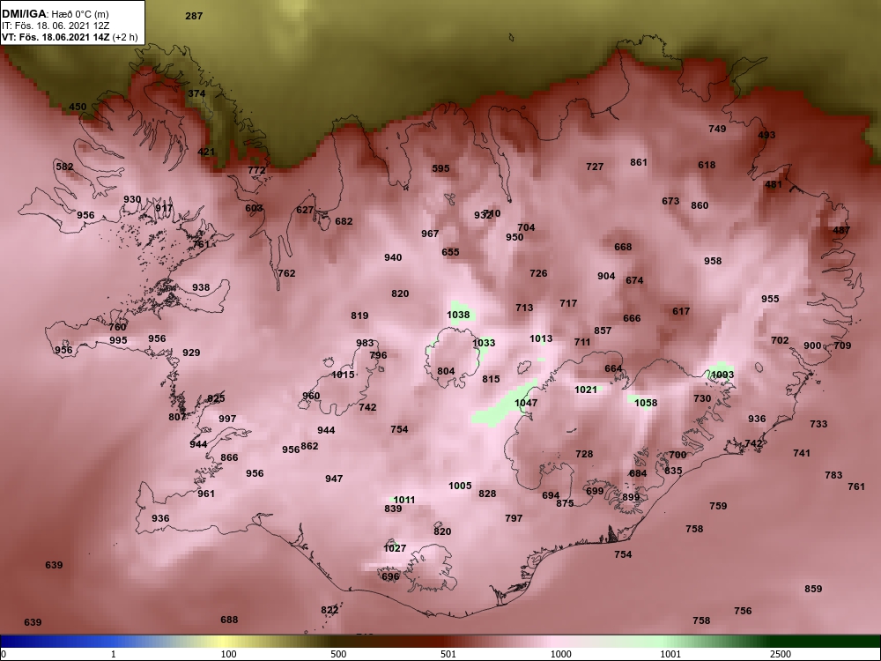Click the map value '582'

click(x=64, y=167)
